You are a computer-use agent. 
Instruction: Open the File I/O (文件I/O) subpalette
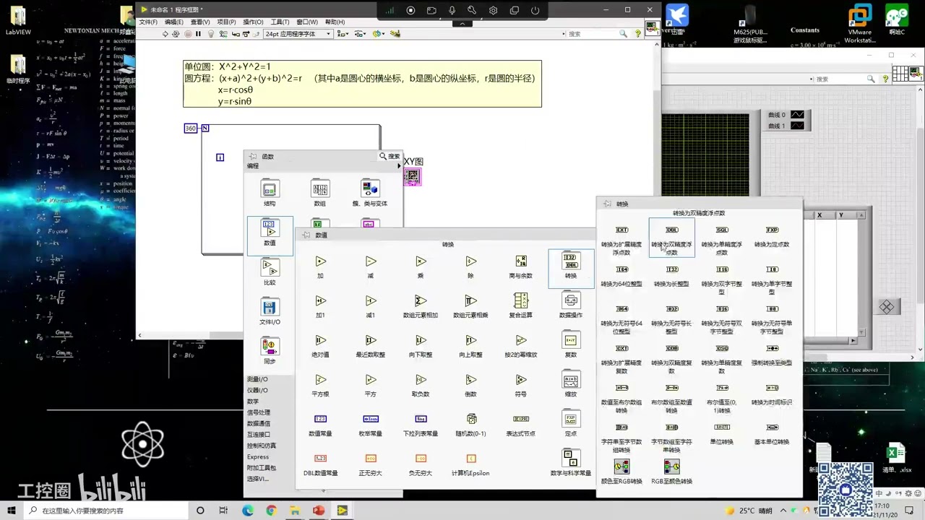point(270,307)
